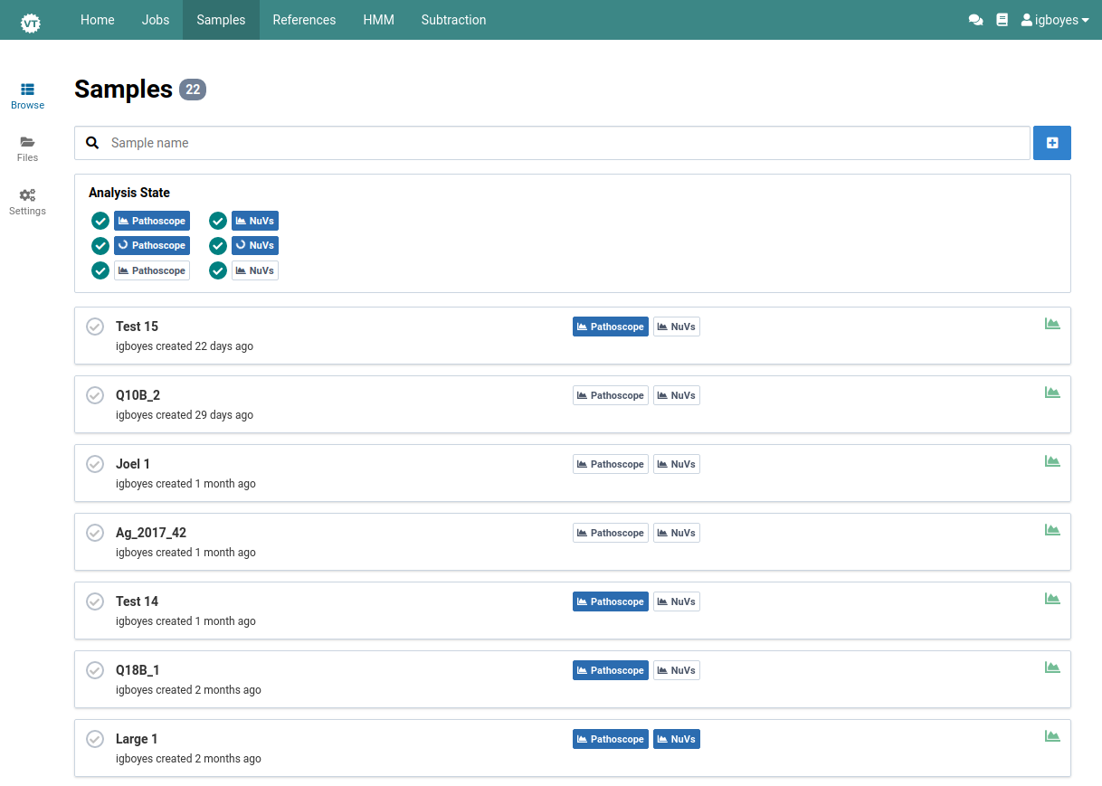Open the documentation book icon
1102x786 pixels.
point(1002,20)
